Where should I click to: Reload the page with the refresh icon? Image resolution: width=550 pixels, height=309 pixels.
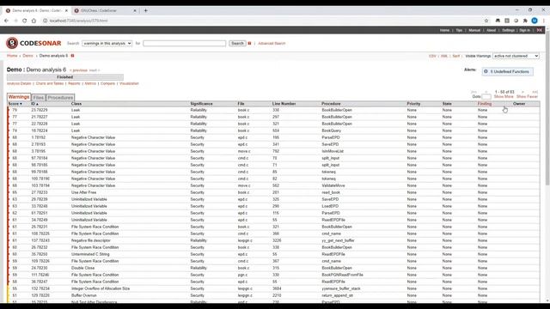[25, 21]
